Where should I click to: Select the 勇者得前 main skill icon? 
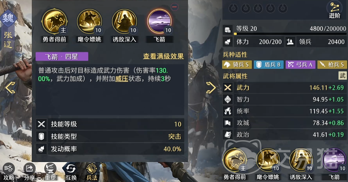(x=54, y=21)
